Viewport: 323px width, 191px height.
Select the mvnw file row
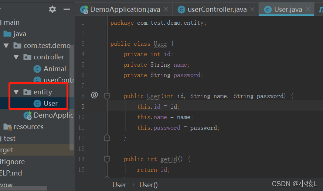click(x=6, y=185)
